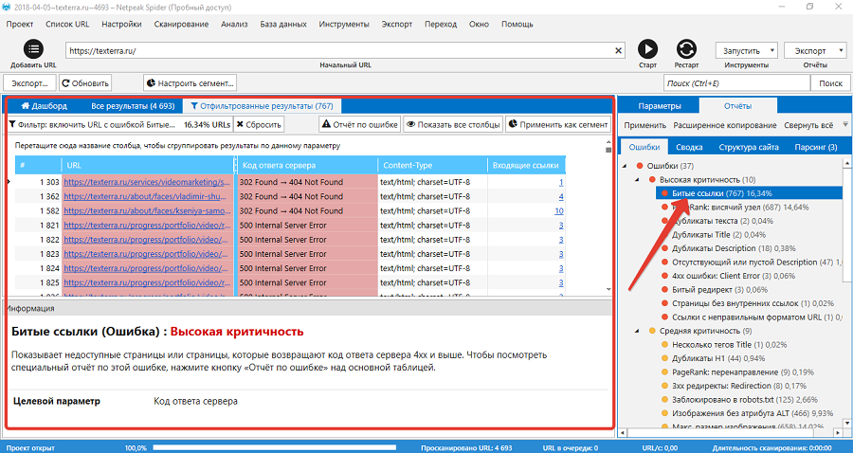Click incoming links count 10 in row 1 582
The width and height of the screenshot is (853, 453).
pos(558,211)
